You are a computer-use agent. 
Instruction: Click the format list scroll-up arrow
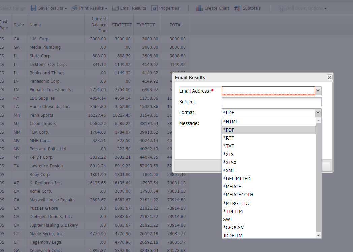318,120
